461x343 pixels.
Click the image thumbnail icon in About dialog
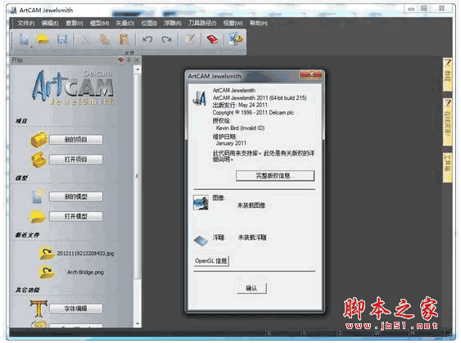[201, 202]
